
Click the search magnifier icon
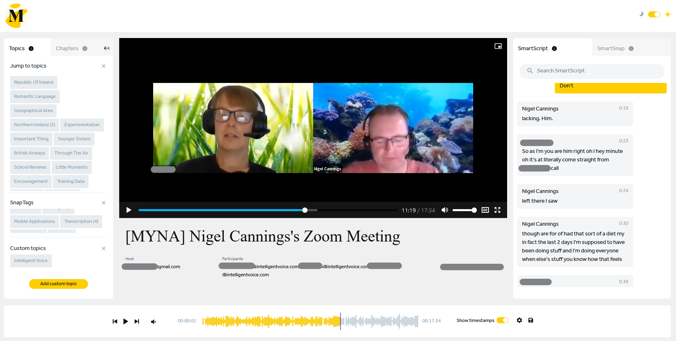[530, 71]
